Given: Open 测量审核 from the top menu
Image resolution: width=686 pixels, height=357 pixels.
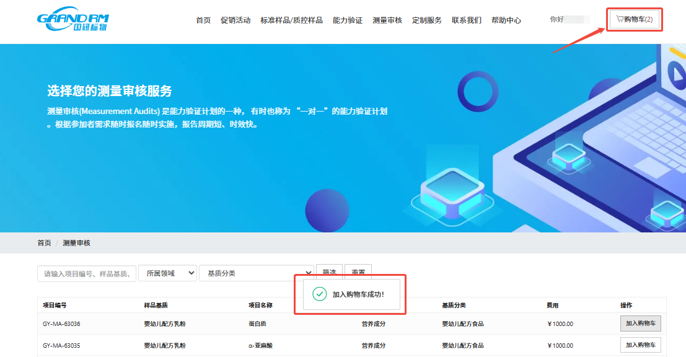Looking at the screenshot, I should (387, 20).
